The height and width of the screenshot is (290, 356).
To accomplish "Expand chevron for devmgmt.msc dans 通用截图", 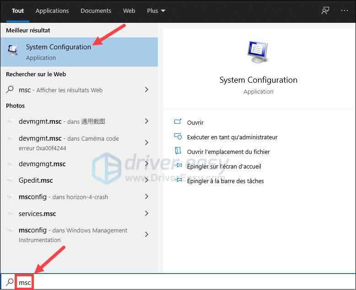I will tap(147, 121).
